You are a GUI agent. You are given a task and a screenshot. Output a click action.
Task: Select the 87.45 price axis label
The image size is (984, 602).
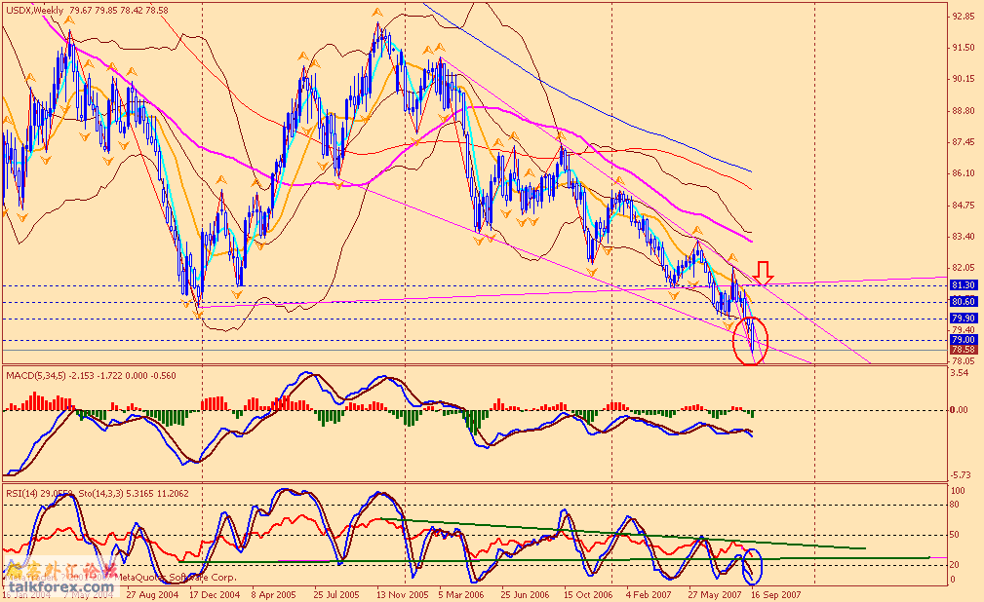[964, 142]
